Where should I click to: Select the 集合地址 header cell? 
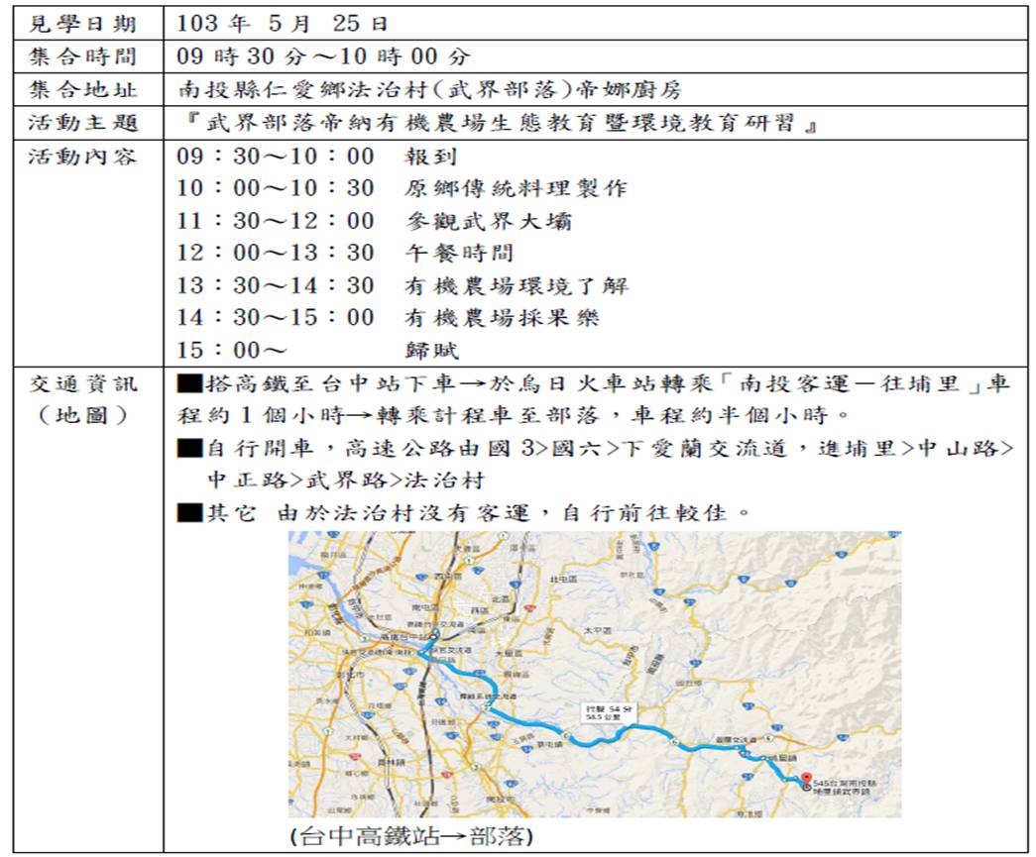click(83, 90)
